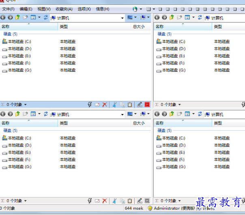
Task: Click the view mode icon in the bottom-left pane
Action: tap(33, 114)
